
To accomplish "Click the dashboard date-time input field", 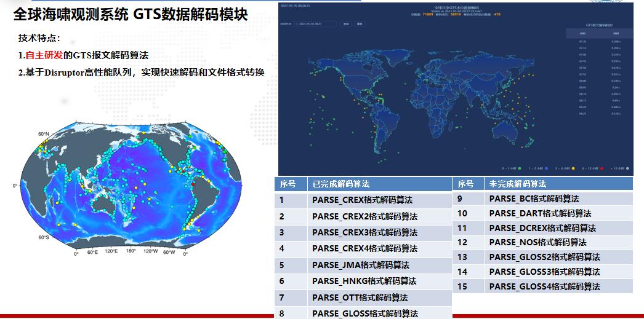I will pyautogui.click(x=315, y=24).
